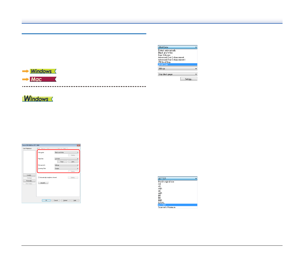Enable the Automatically straightens skewed checkbox
The width and height of the screenshot is (304, 260).
(x=39, y=177)
